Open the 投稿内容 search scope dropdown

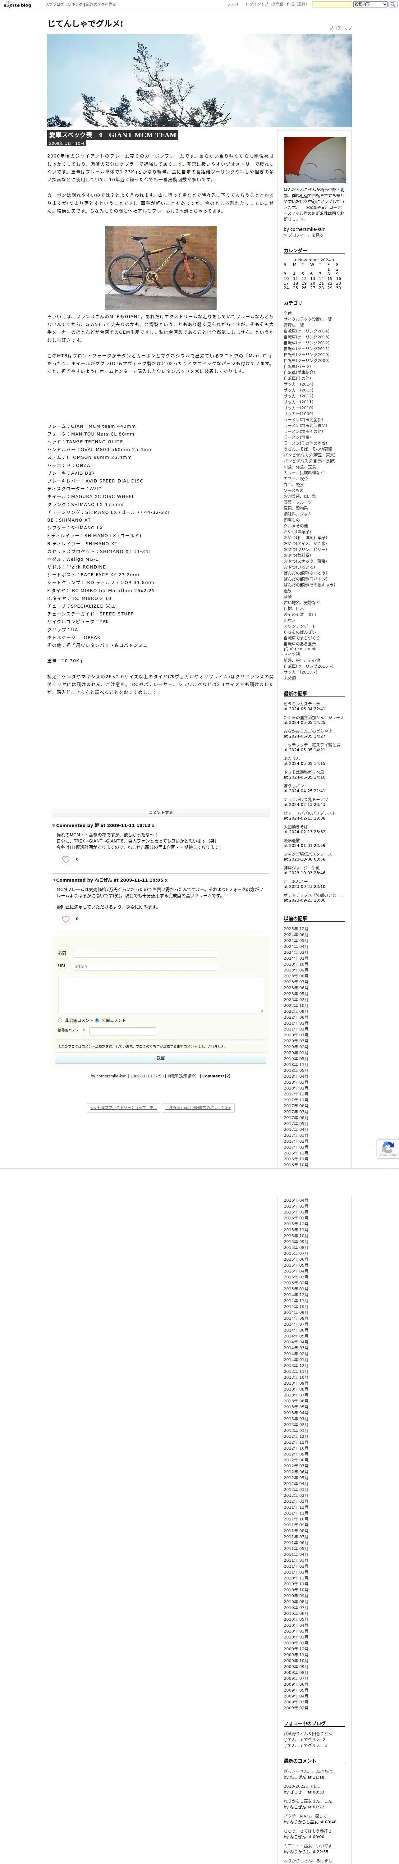pos(371,4)
